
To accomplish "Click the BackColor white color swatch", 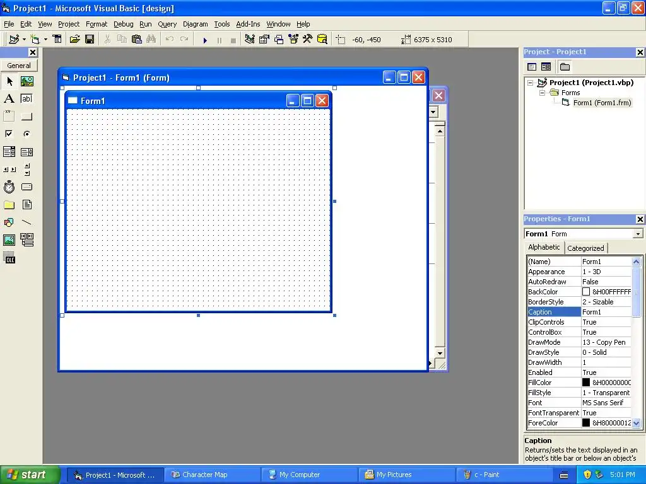I will pyautogui.click(x=586, y=291).
